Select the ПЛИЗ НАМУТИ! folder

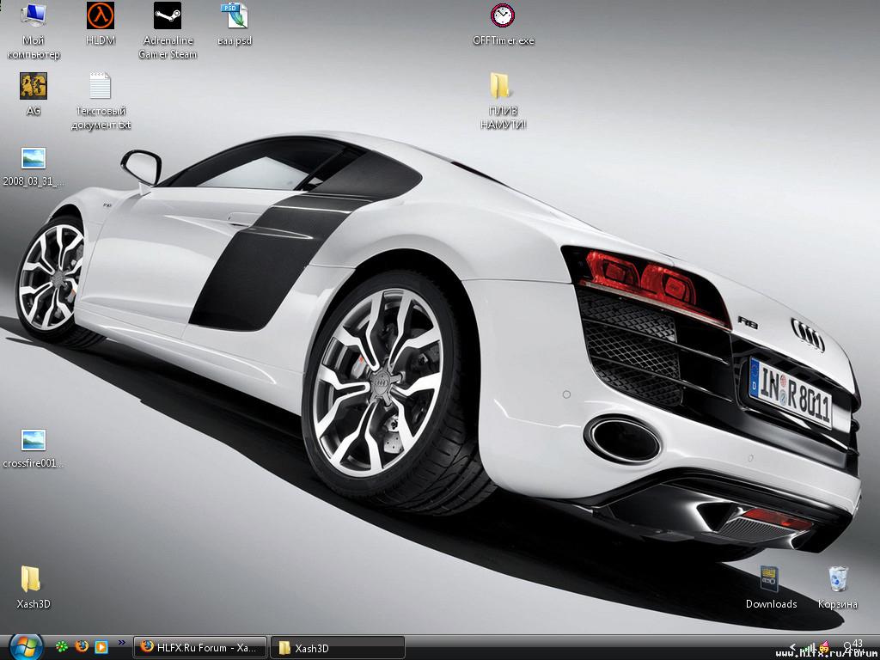[x=503, y=87]
